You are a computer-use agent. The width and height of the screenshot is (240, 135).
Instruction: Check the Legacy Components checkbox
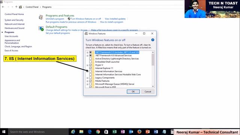90,78
